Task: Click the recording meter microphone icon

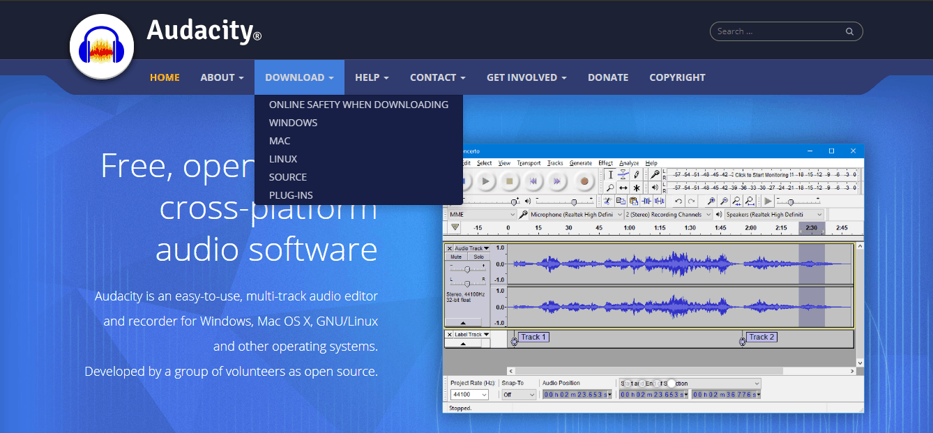Action: click(x=655, y=174)
